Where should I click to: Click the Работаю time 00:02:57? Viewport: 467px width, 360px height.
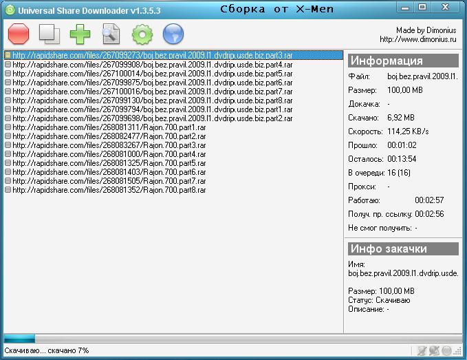coord(429,200)
